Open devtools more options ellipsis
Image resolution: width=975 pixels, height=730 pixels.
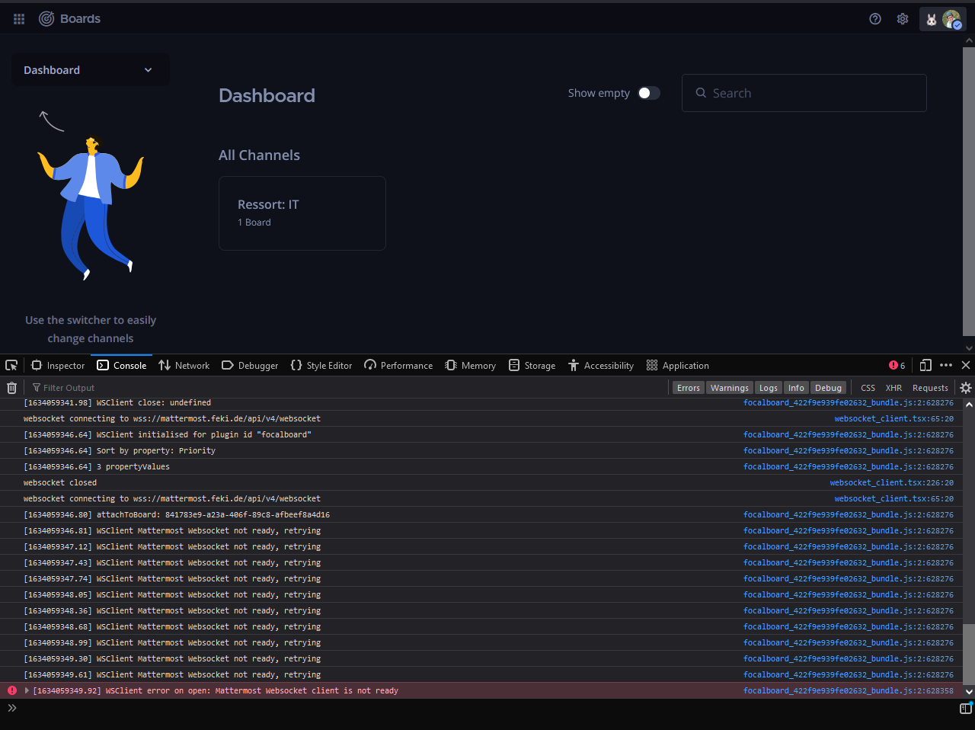[x=946, y=366]
